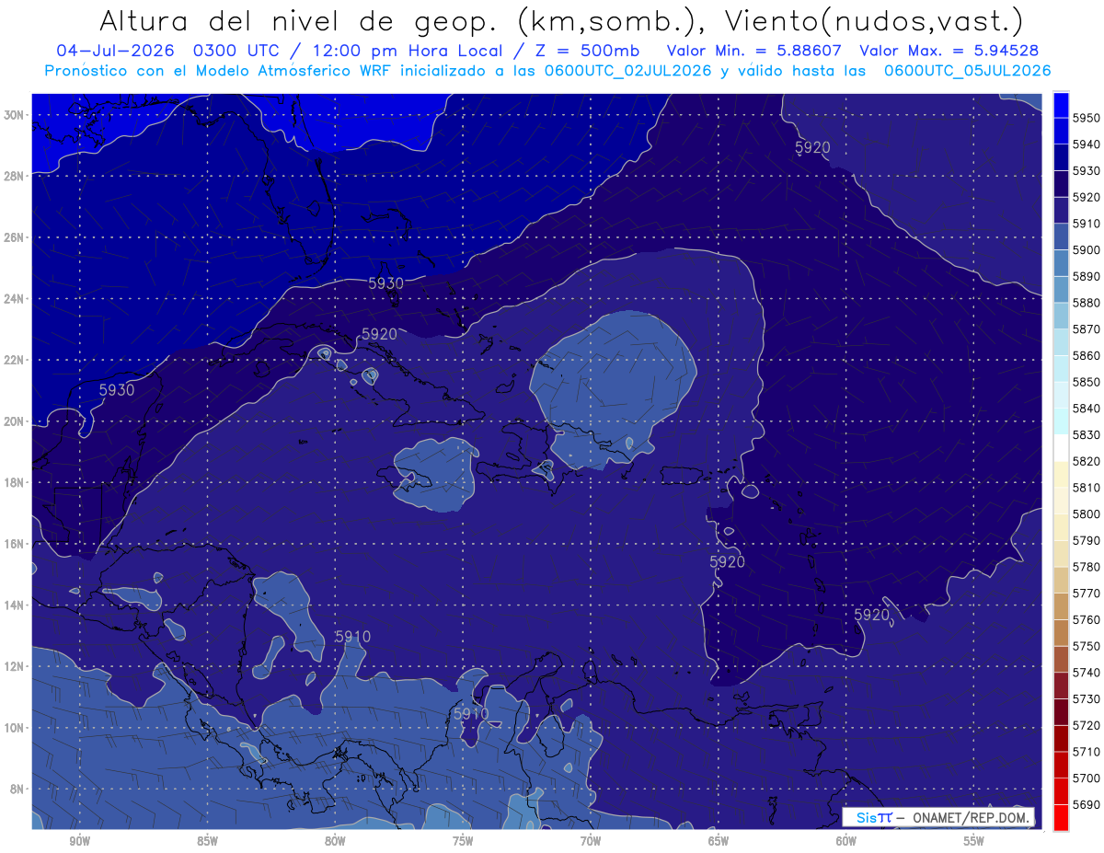This screenshot has width=1104, height=853.
Task: Click the '18N' latitude label
Action: [14, 483]
